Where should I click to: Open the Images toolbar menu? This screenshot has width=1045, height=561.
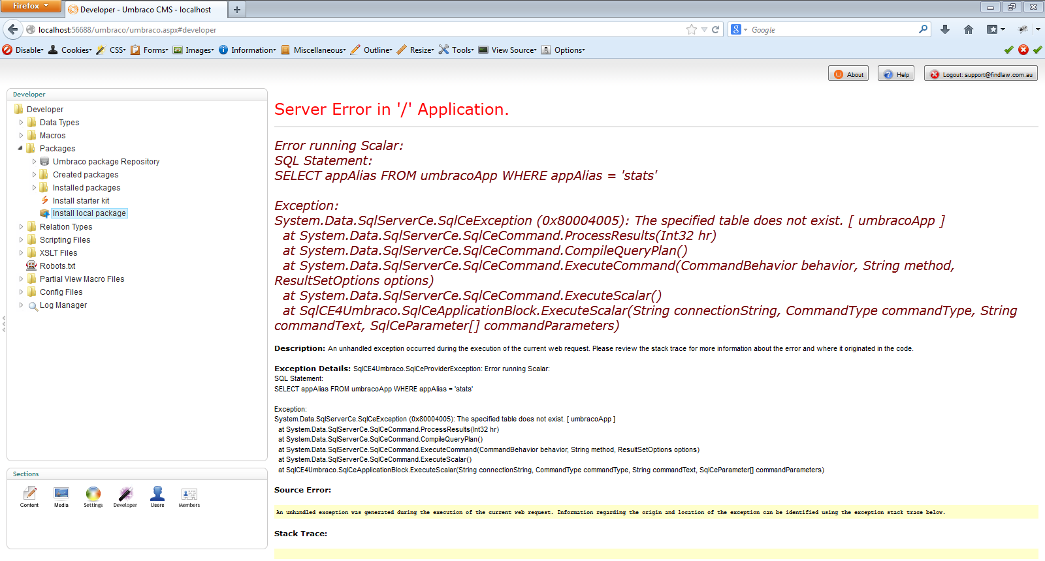click(193, 50)
